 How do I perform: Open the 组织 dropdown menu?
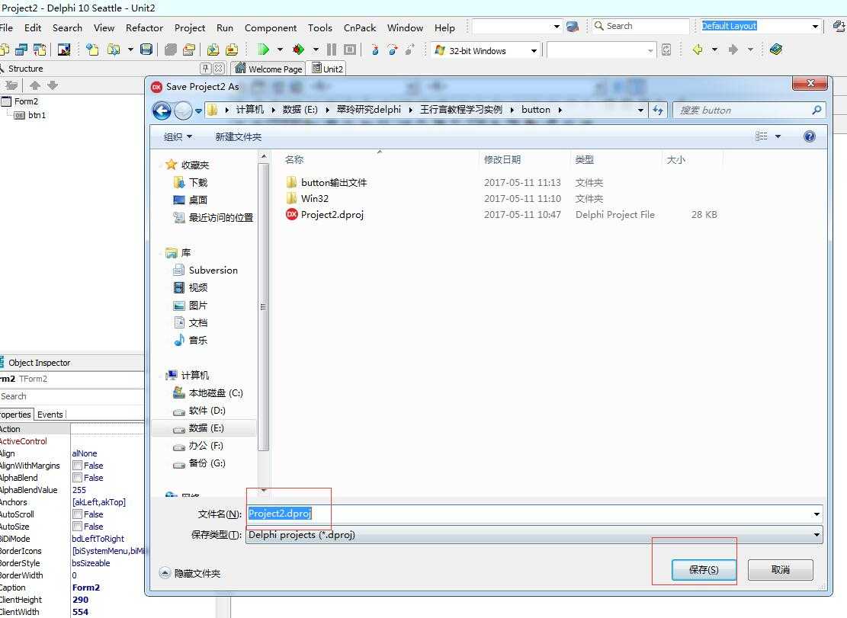pos(178,137)
